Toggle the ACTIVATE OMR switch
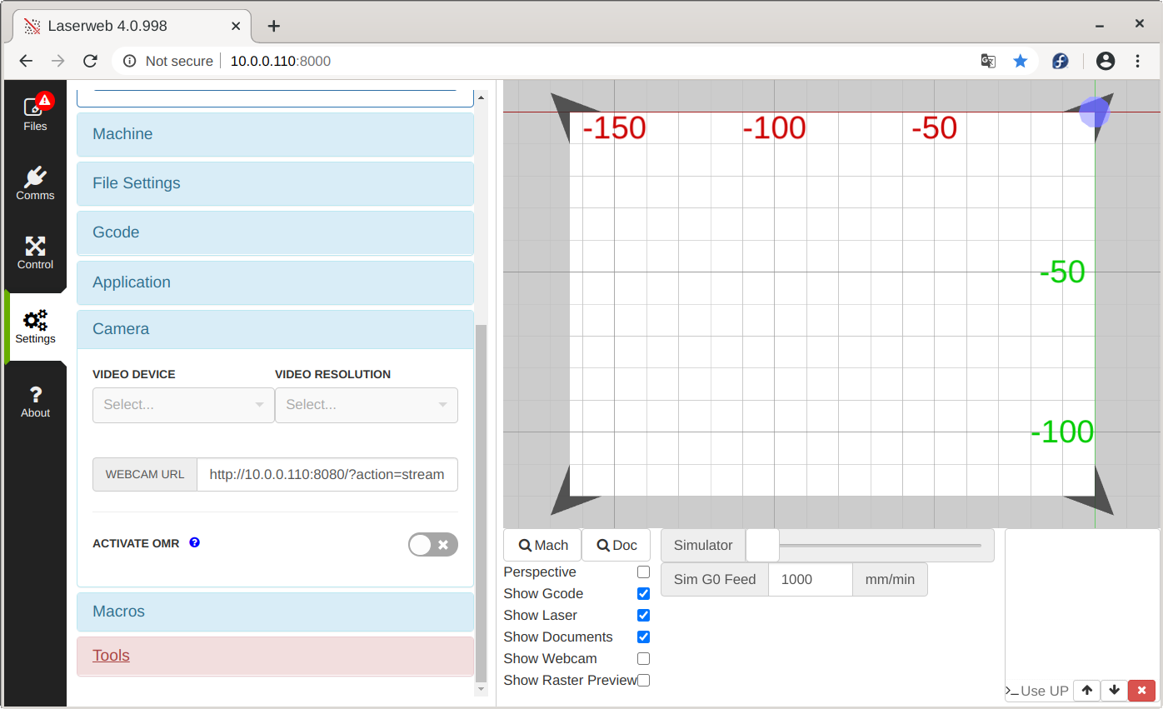This screenshot has height=709, width=1163. (433, 545)
